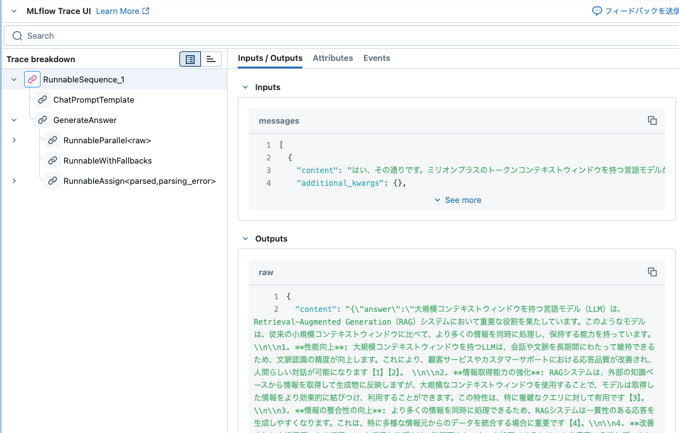Click the messages header label
679x433 pixels.
coord(279,121)
